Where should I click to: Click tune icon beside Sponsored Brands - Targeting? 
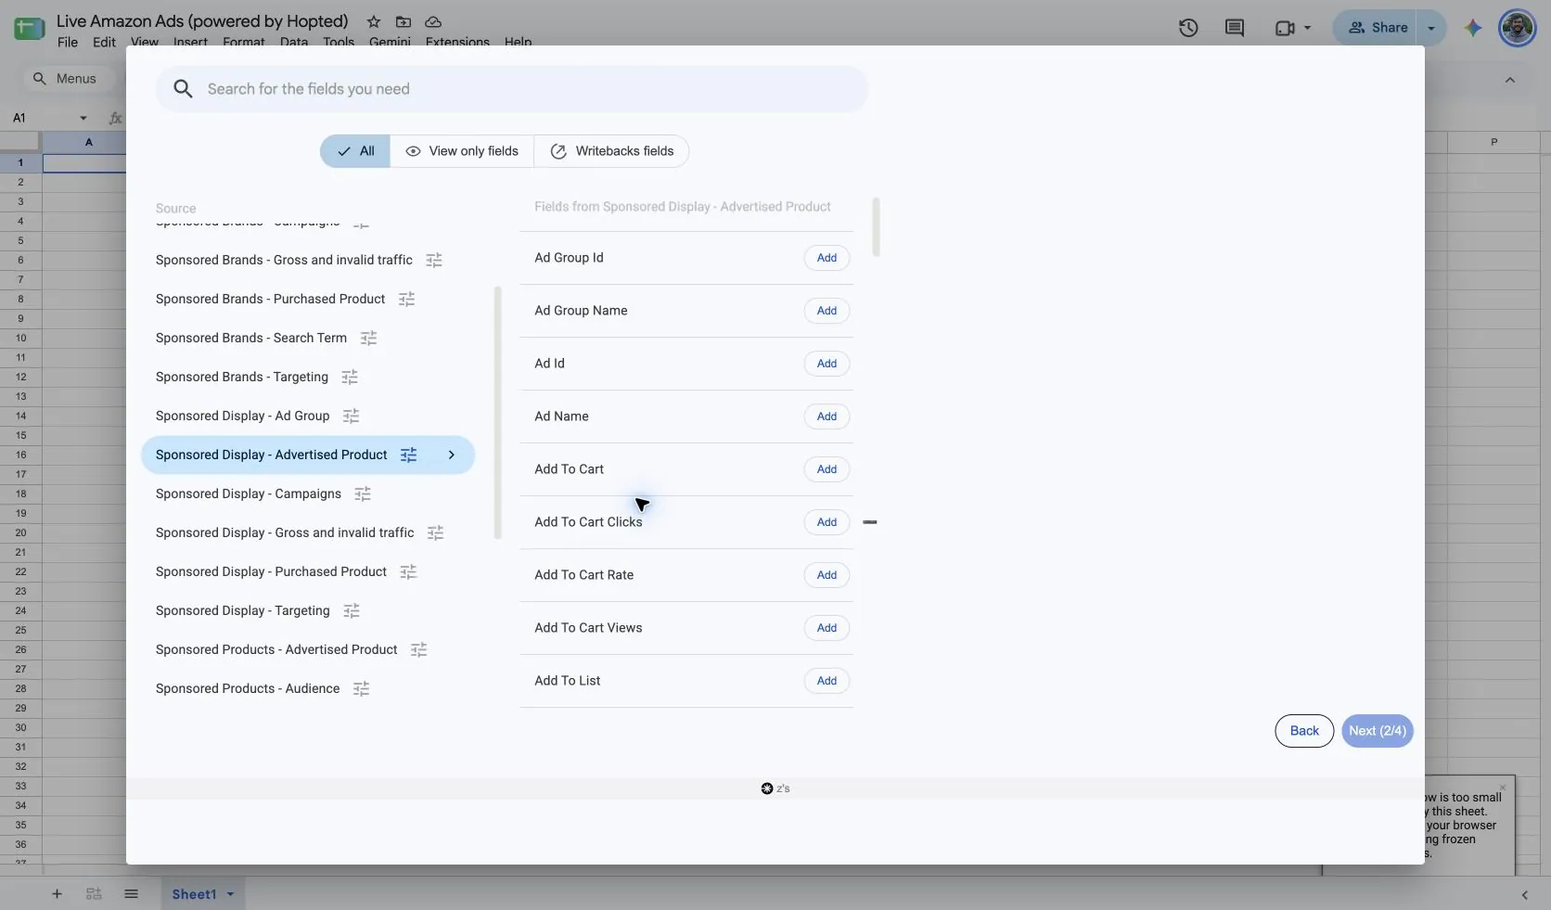coord(350,378)
